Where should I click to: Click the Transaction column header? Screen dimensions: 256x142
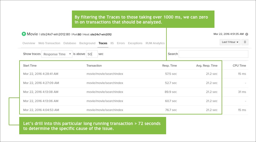(x=94, y=66)
